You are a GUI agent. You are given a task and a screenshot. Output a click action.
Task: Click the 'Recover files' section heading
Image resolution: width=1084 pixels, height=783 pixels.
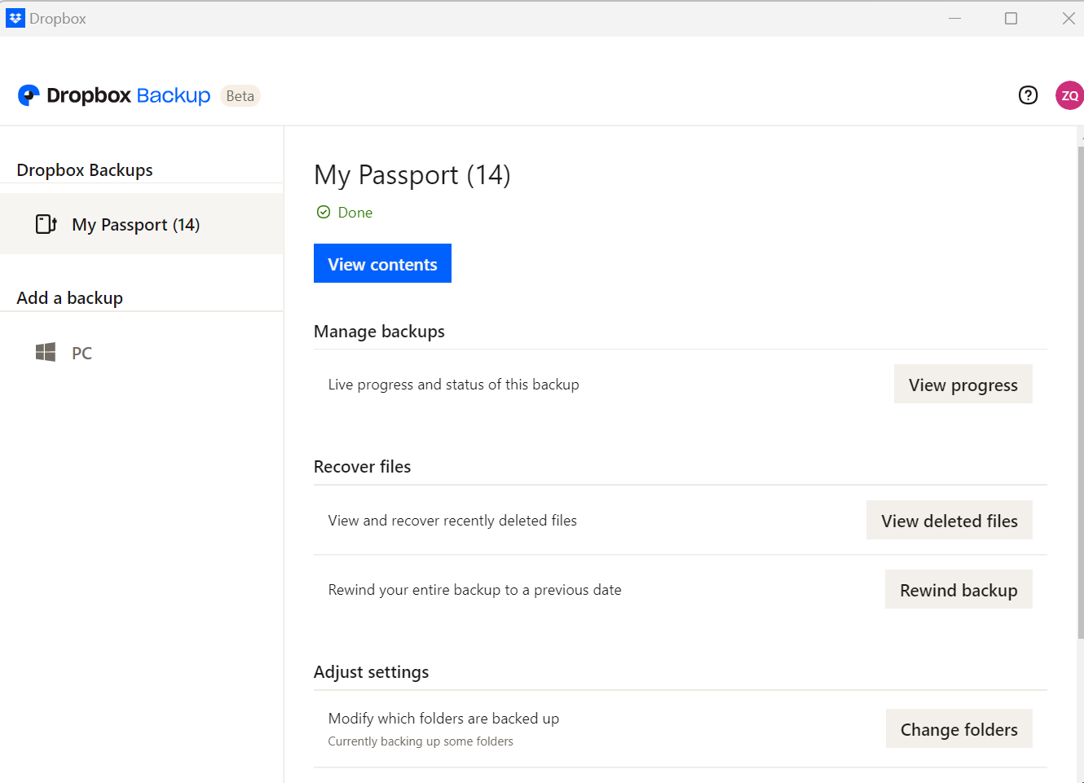tap(363, 467)
